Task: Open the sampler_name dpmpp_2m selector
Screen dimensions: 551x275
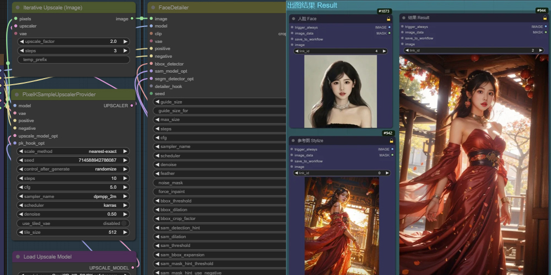Action: (x=73, y=196)
